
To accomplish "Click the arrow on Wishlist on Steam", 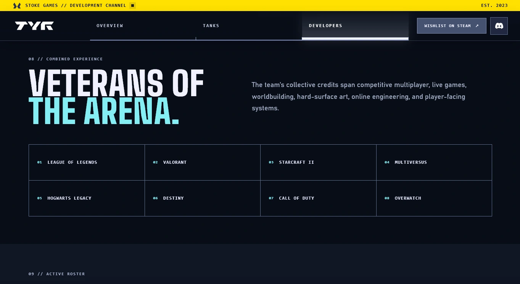I will (477, 26).
